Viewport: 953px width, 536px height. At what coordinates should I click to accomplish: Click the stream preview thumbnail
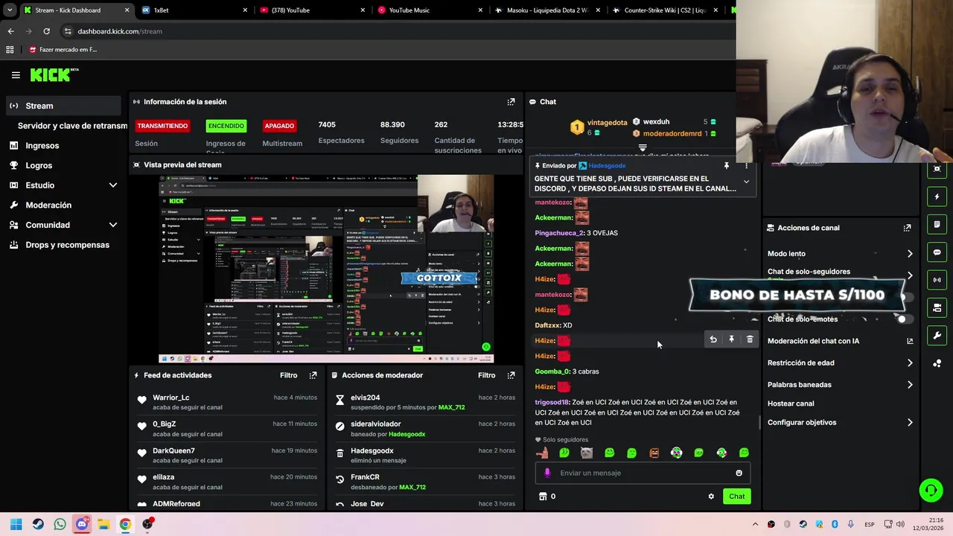(326, 269)
